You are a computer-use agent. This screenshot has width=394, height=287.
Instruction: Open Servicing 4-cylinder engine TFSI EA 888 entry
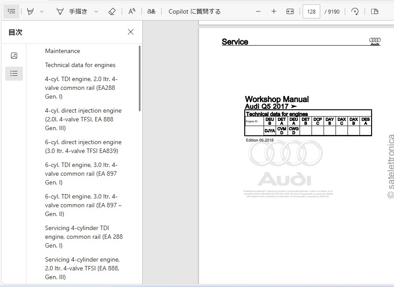point(83,268)
